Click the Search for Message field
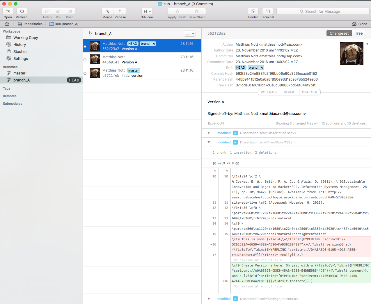The image size is (371, 304). click(323, 11)
